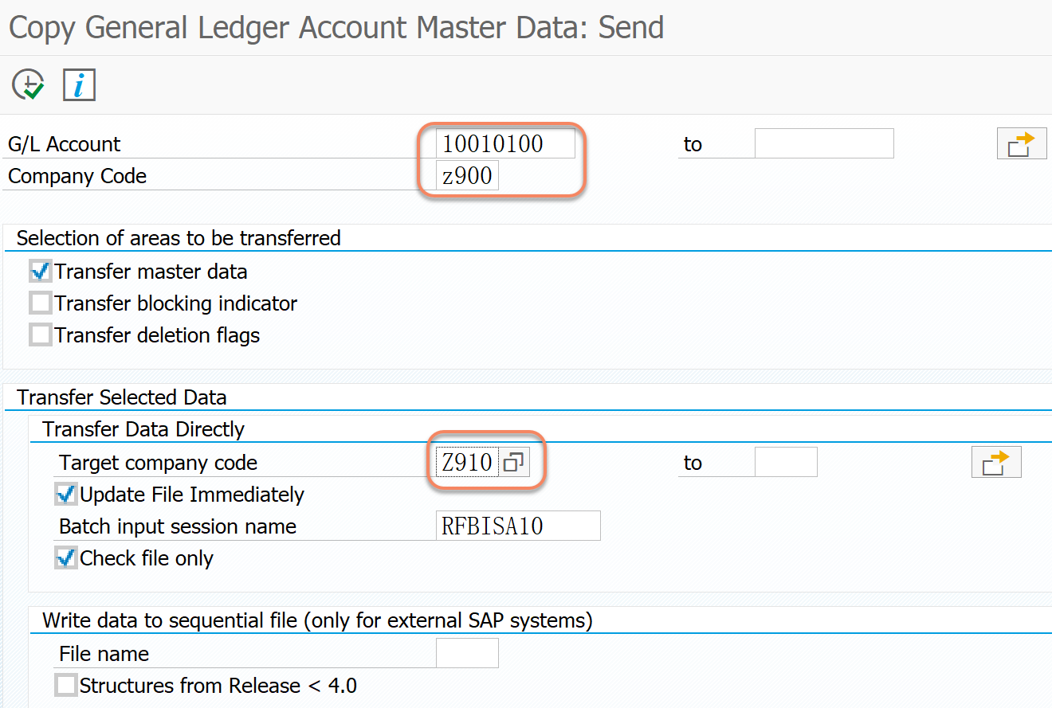
Task: Click the G/L Account field showing 10010100
Action: pos(502,143)
